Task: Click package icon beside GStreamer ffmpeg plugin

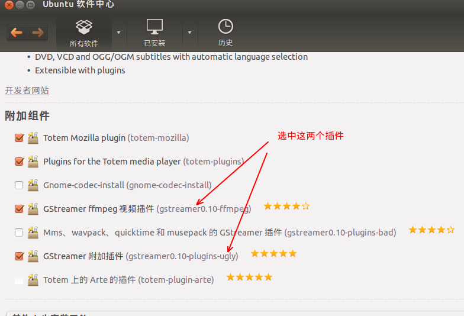Action: [33, 209]
